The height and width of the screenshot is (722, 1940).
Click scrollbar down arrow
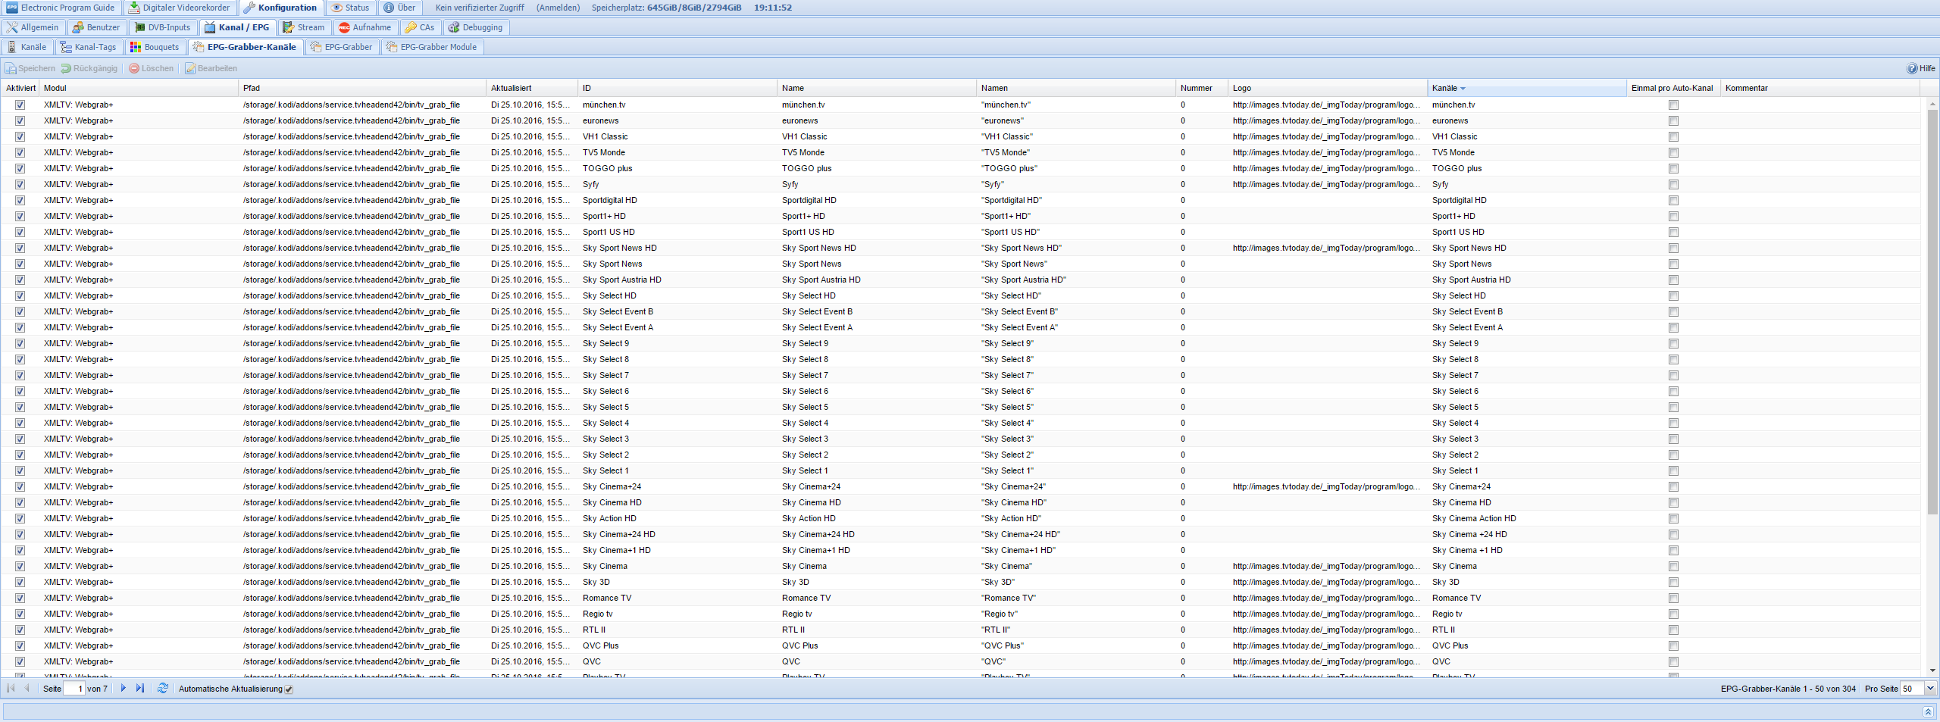coord(1932,670)
